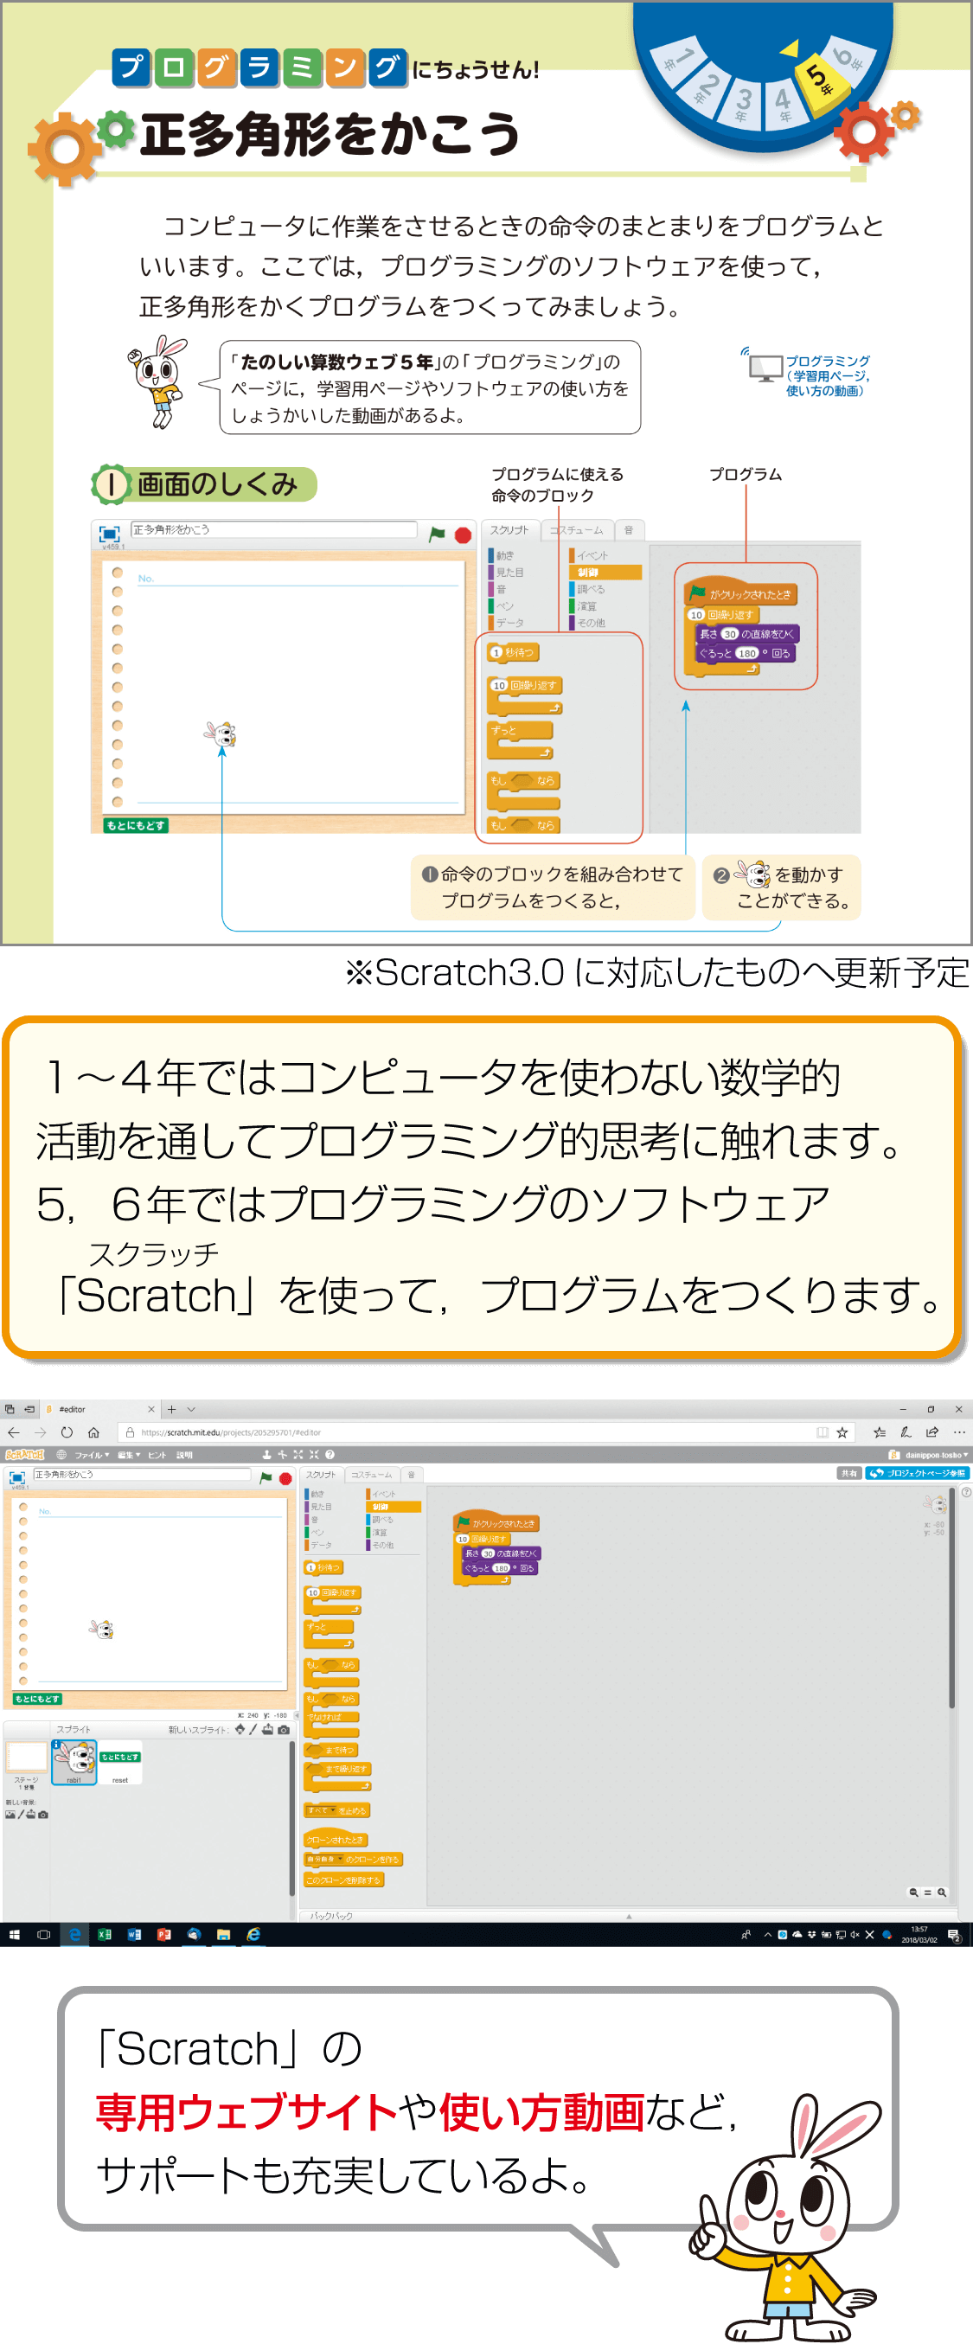Reset scripts area zoom with the equals icon
The image size is (973, 2344).
(x=927, y=1892)
